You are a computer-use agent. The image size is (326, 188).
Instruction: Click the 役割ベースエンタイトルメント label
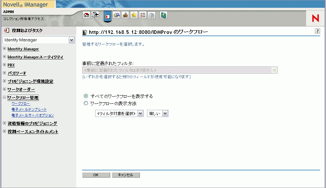pyautogui.click(x=33, y=132)
